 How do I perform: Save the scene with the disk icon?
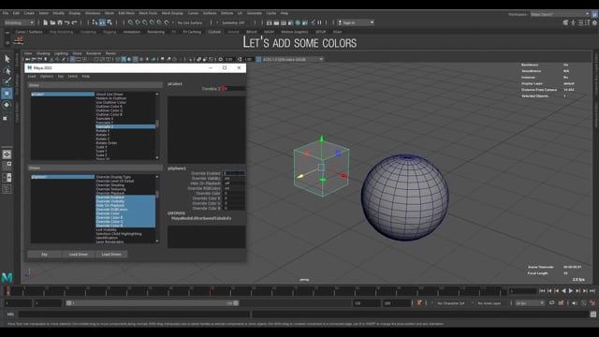(x=60, y=22)
